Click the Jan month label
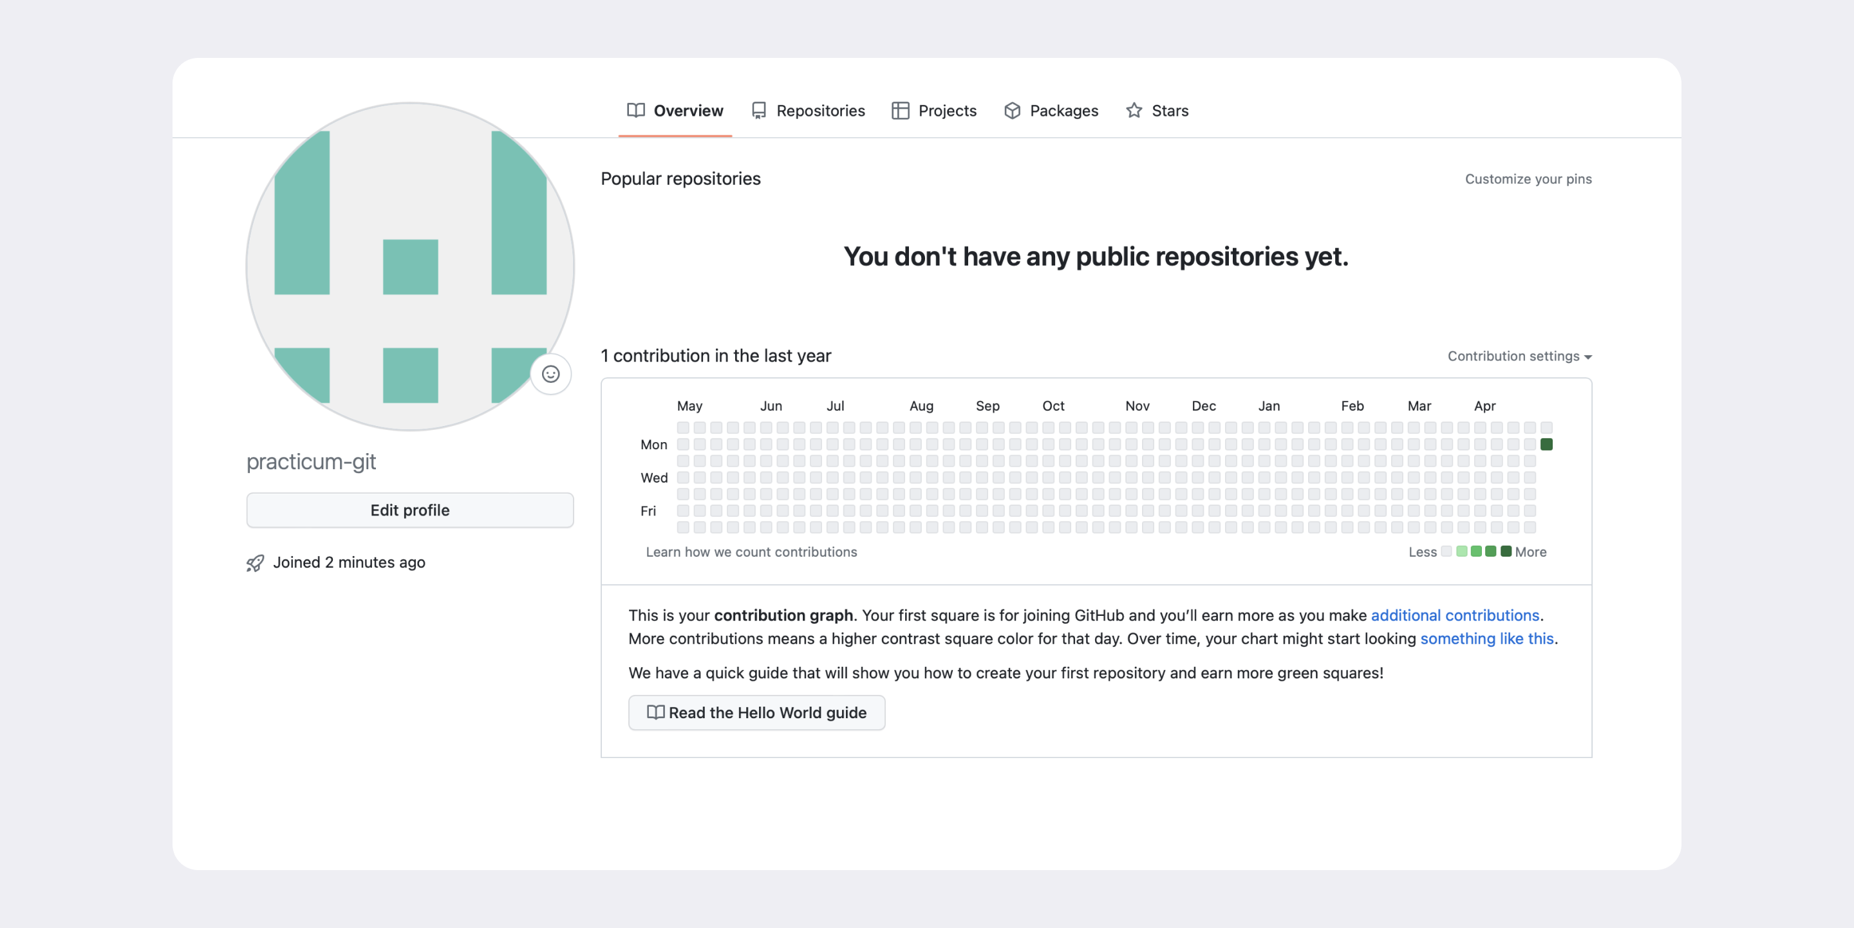 1269,405
